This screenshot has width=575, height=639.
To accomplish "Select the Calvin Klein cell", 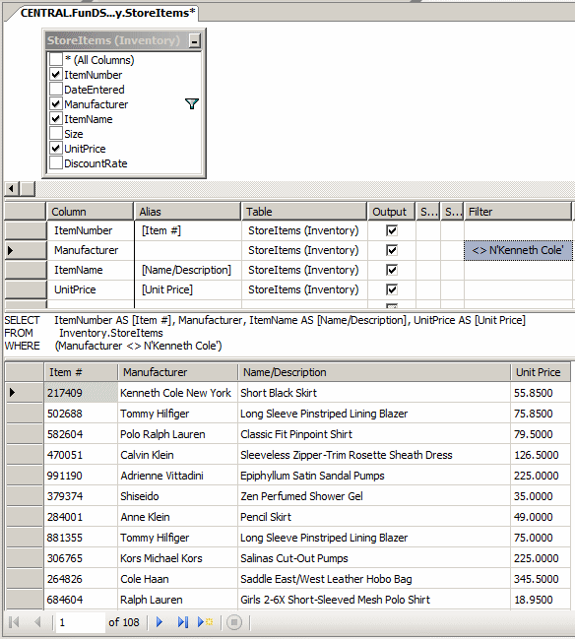I will [x=177, y=455].
